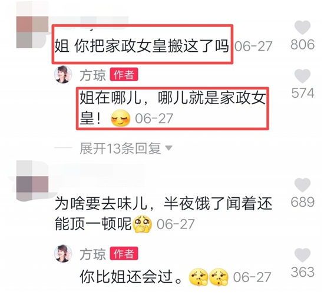Select reply 姐在哪儿，哪儿就是家政女皇
The width and height of the screenshot is (324, 295).
(173, 108)
